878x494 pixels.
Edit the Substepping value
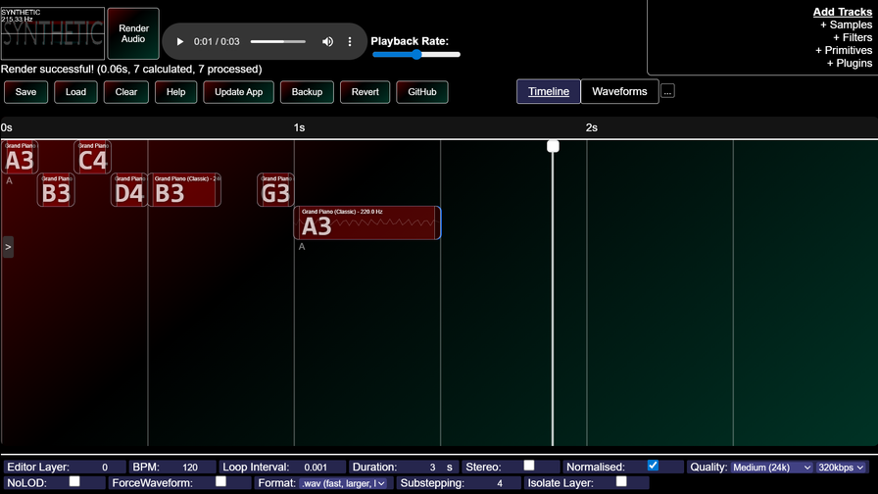(x=500, y=483)
